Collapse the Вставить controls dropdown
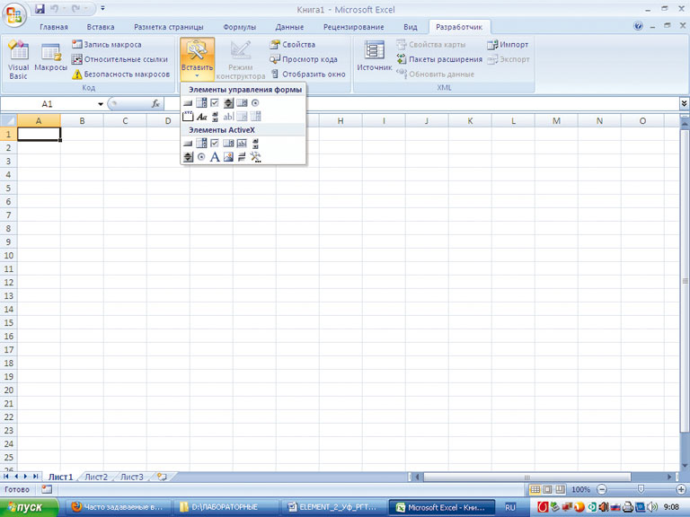The image size is (690, 517). [x=197, y=59]
